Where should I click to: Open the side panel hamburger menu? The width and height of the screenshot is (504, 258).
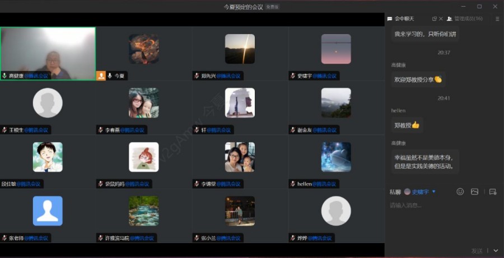tap(497, 18)
